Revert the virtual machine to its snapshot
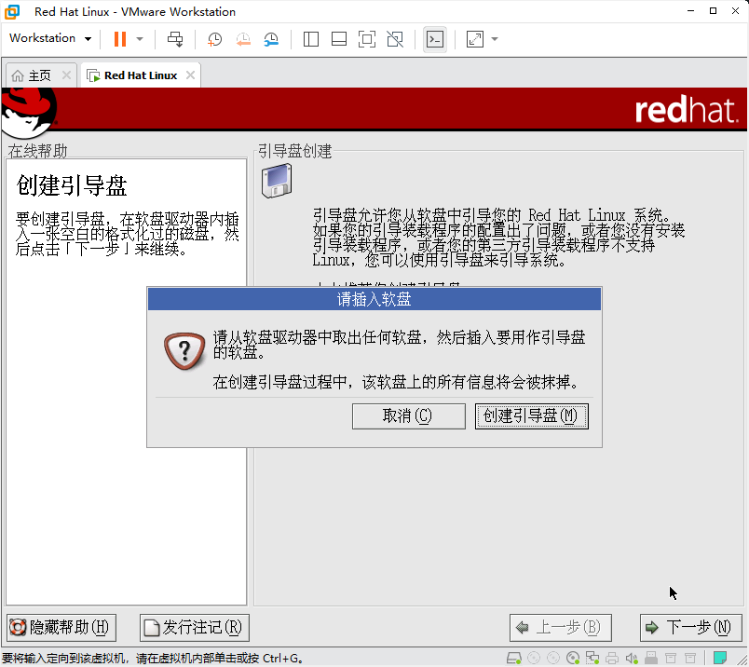The image size is (749, 667). tap(243, 38)
